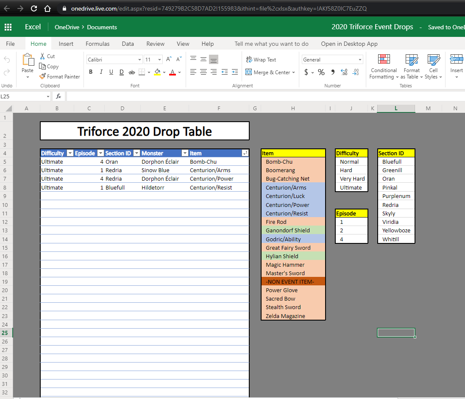Toggle Underline formatting
The width and height of the screenshot is (465, 399).
pyautogui.click(x=111, y=72)
